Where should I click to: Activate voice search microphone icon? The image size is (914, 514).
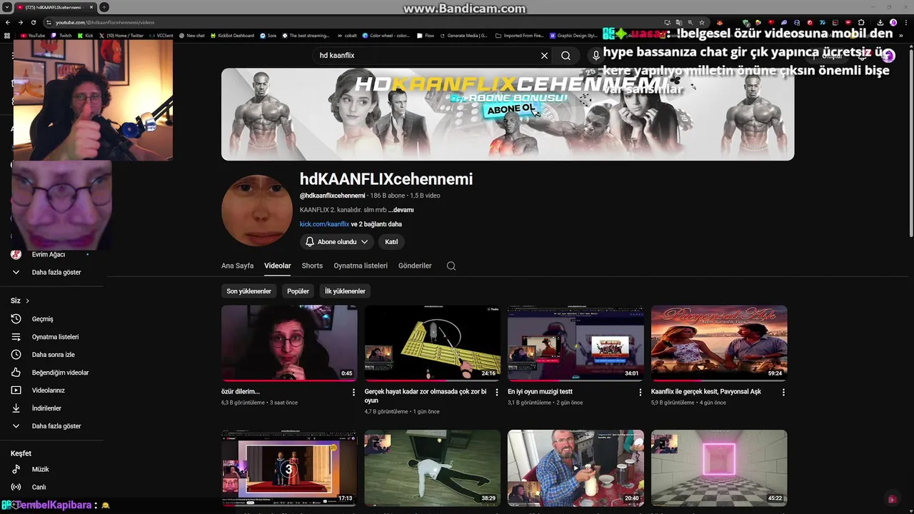click(596, 56)
